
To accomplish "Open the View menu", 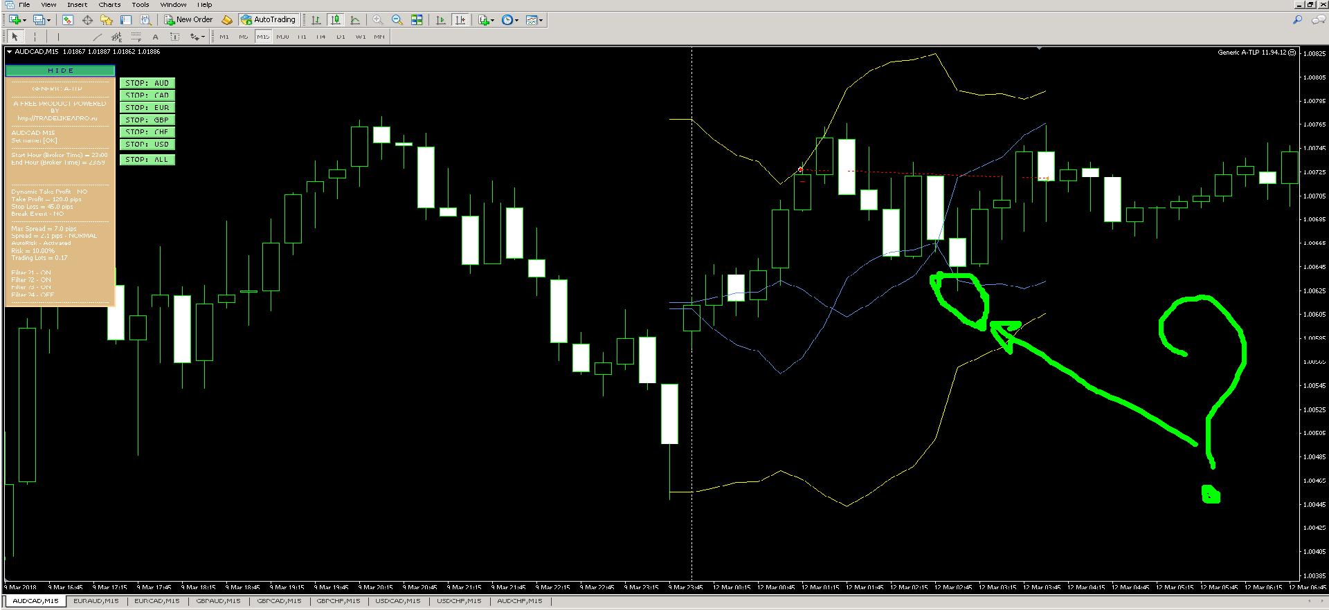I will tap(48, 5).
